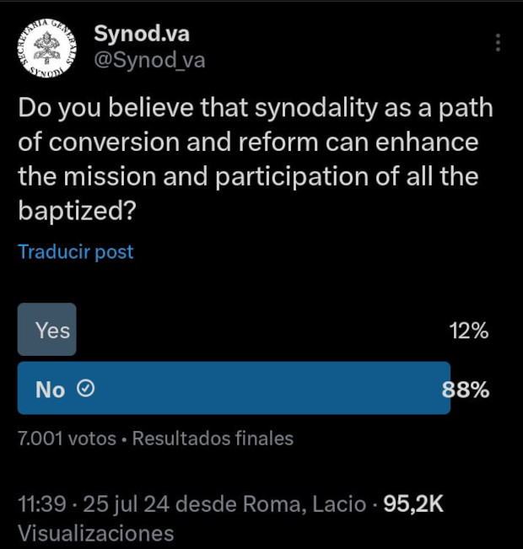Open the three-dot more options menu

(499, 42)
